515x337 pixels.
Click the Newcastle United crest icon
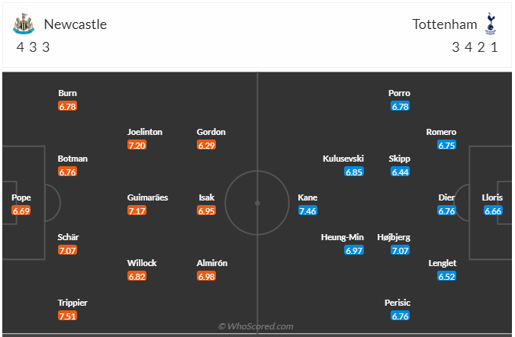pyautogui.click(x=24, y=24)
